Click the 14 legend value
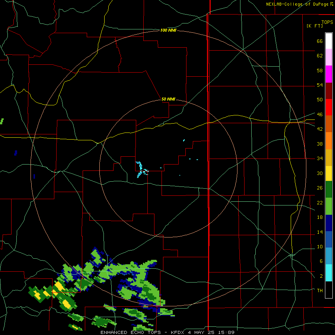This screenshot has width=335, height=335. point(320,232)
